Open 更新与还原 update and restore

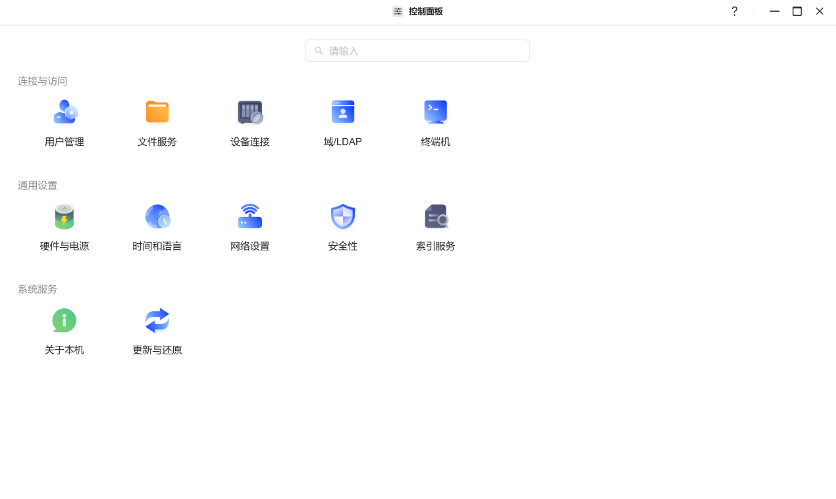click(157, 331)
